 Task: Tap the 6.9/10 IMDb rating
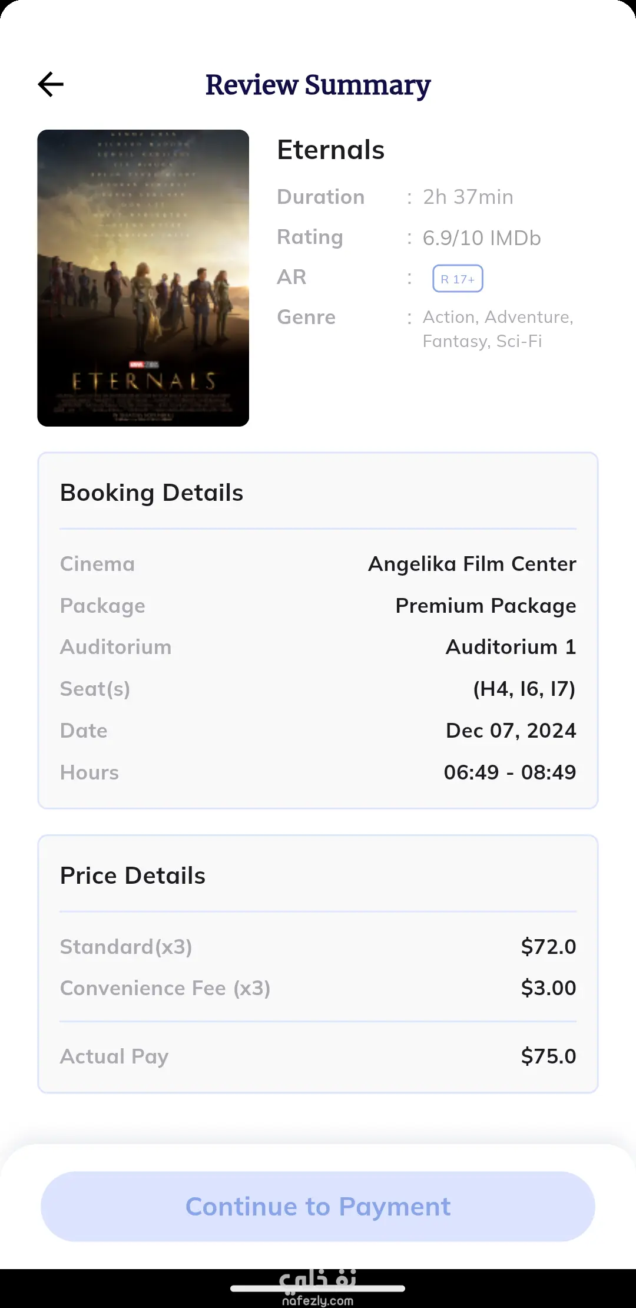pos(481,238)
